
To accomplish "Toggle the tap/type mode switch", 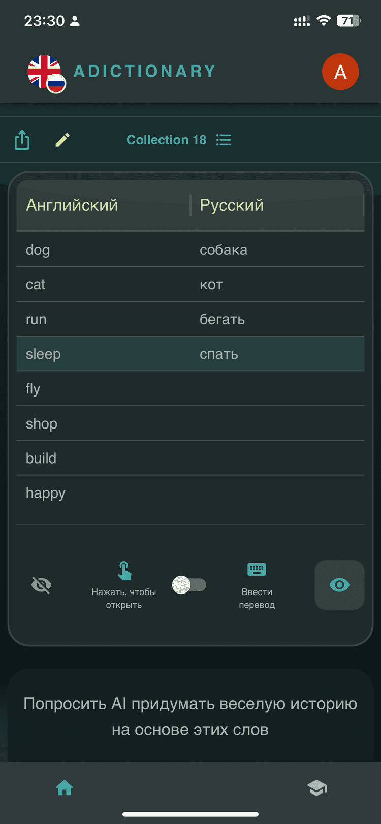I will (189, 585).
